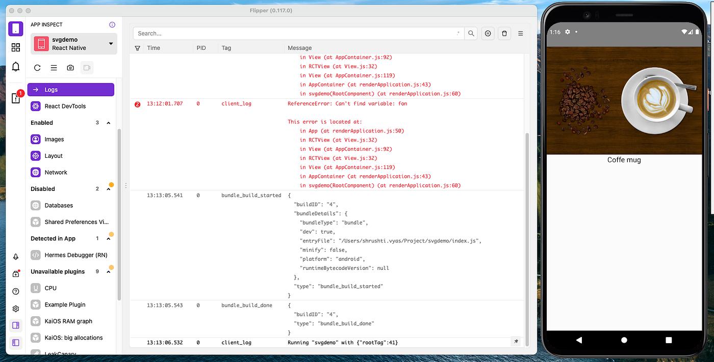The image size is (714, 362).
Task: Select the bundle_build_started log tag
Action: pos(251,195)
